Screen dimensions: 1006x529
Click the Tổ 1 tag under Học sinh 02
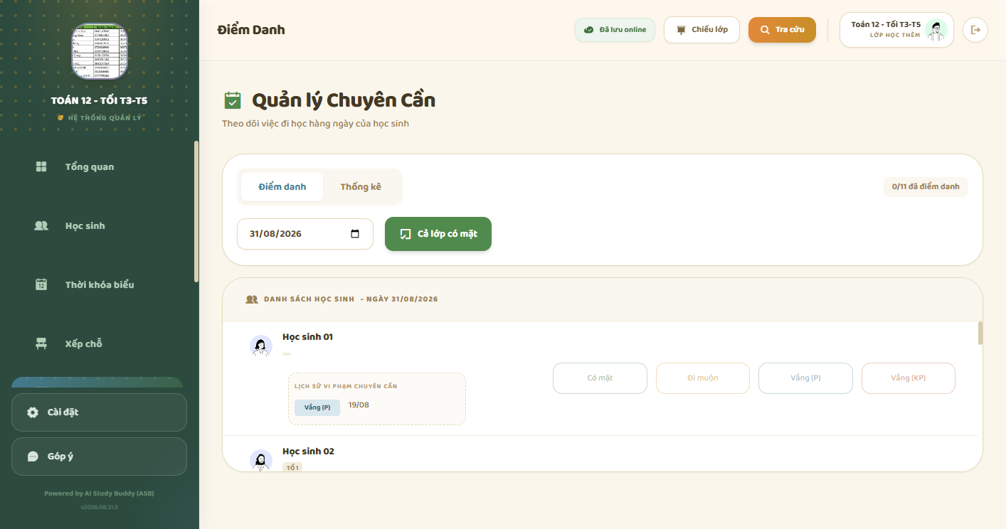pos(292,467)
